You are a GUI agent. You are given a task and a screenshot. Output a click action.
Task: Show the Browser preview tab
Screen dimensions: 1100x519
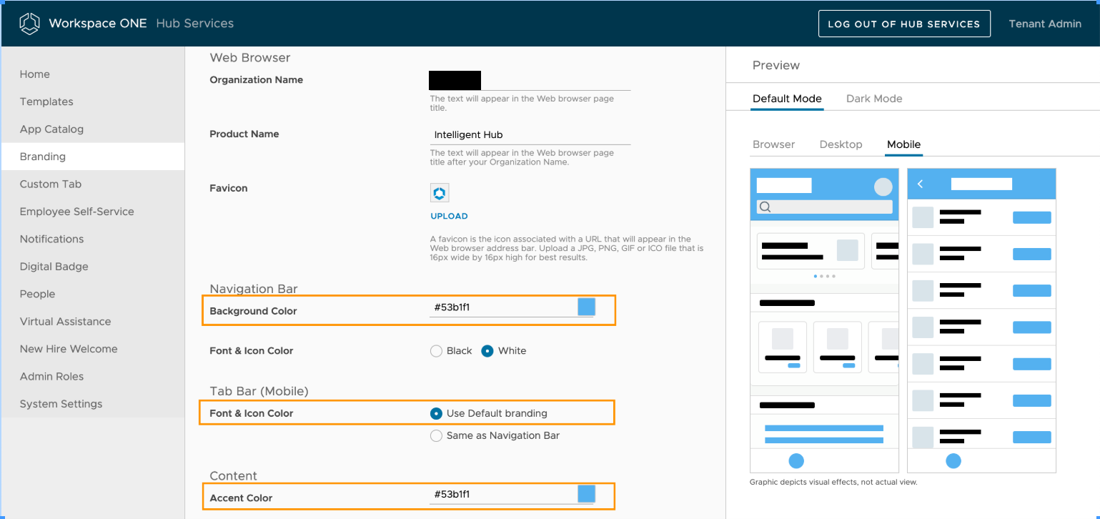click(x=773, y=144)
